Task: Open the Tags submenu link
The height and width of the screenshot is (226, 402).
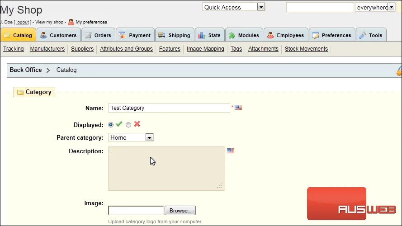Action: (236, 49)
